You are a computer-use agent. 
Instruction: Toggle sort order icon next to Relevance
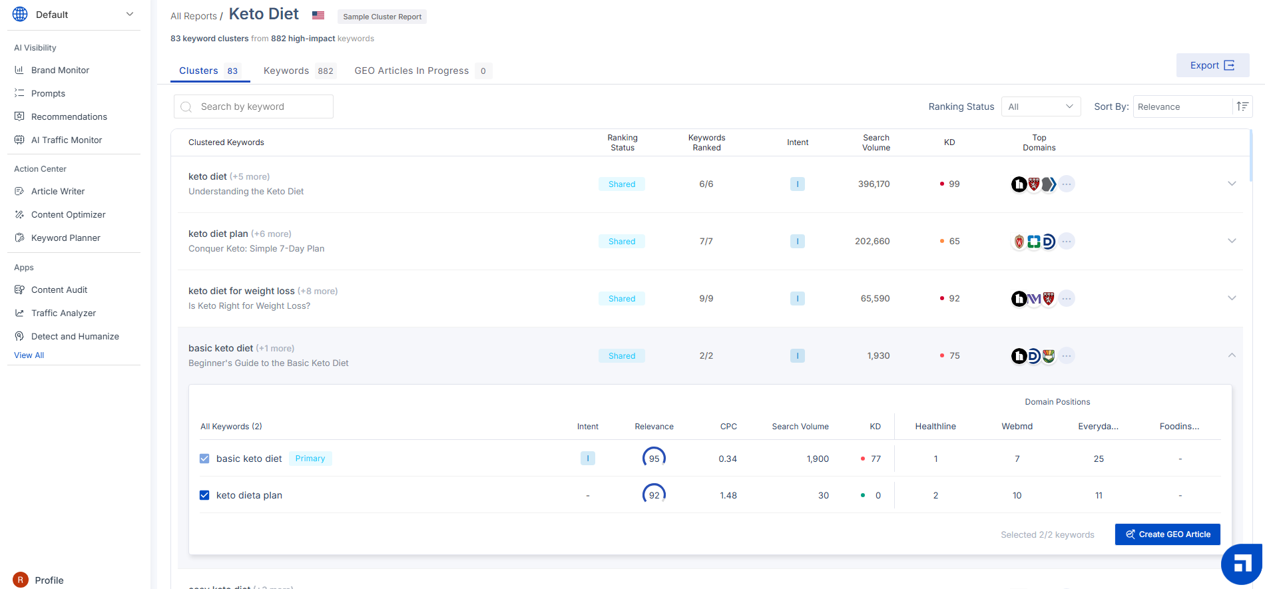point(1242,106)
